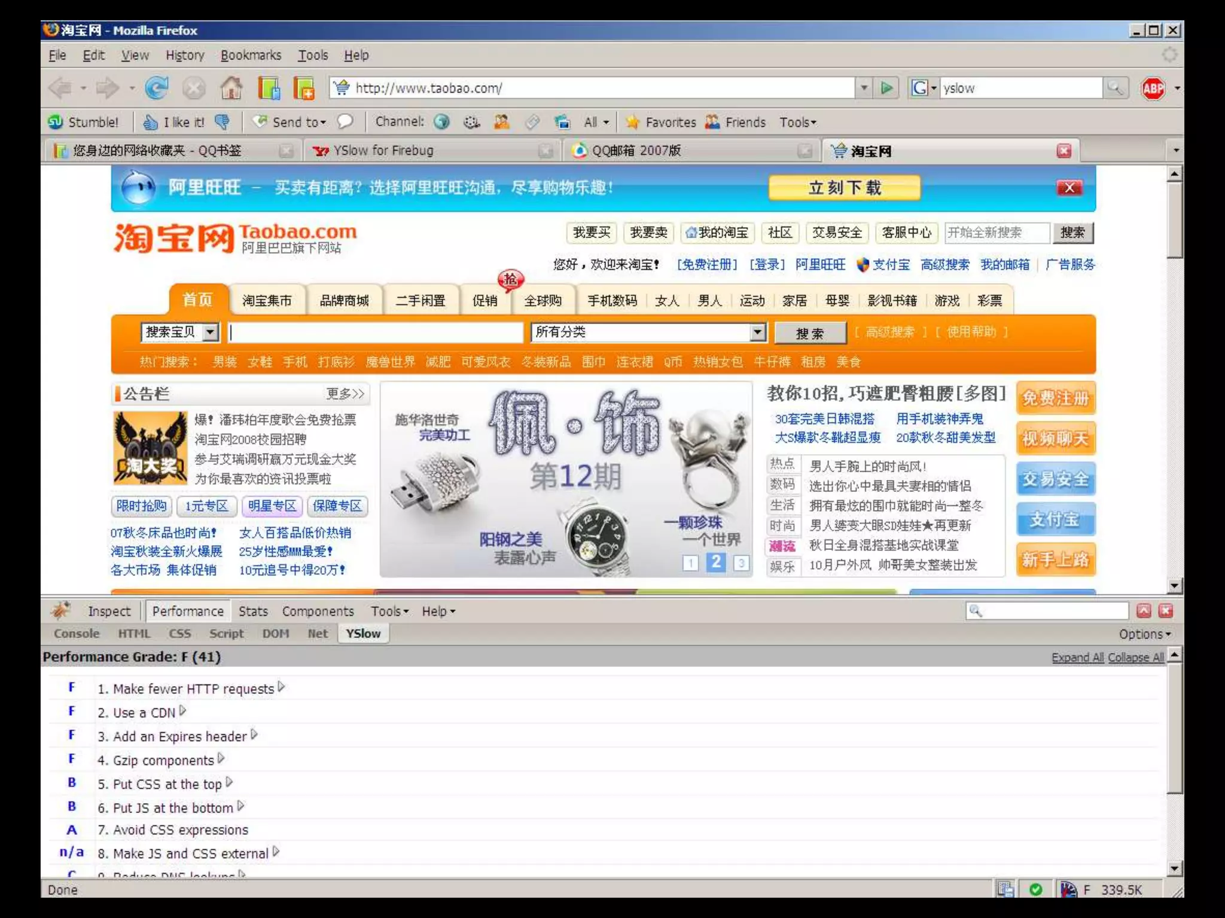The image size is (1225, 918).
Task: Click the search magnifier next to yslow box
Action: click(x=1115, y=88)
